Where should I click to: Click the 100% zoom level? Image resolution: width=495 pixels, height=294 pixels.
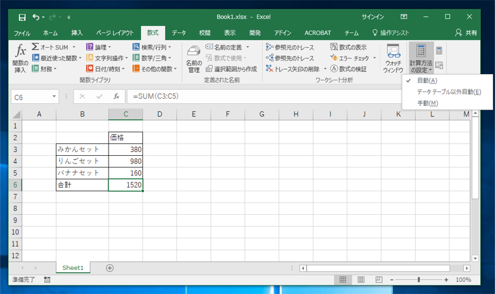click(463, 279)
